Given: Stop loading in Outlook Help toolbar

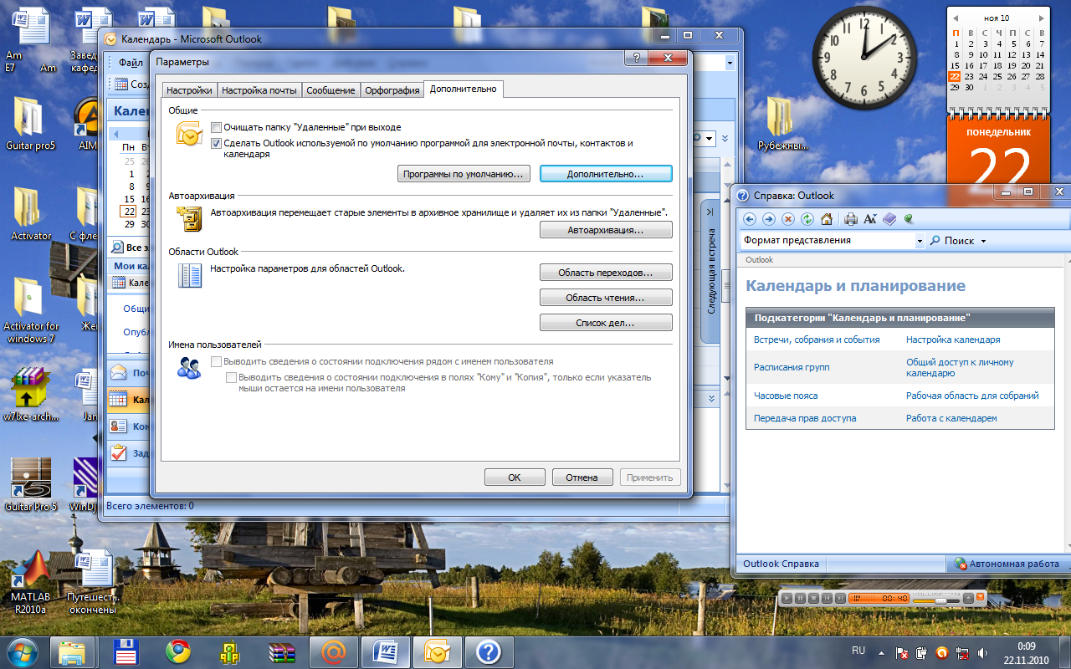Looking at the screenshot, I should coord(788,219).
